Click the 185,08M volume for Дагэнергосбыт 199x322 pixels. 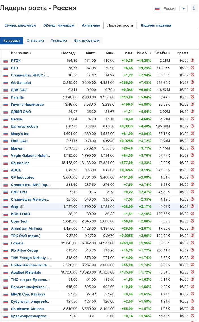pos(163,126)
